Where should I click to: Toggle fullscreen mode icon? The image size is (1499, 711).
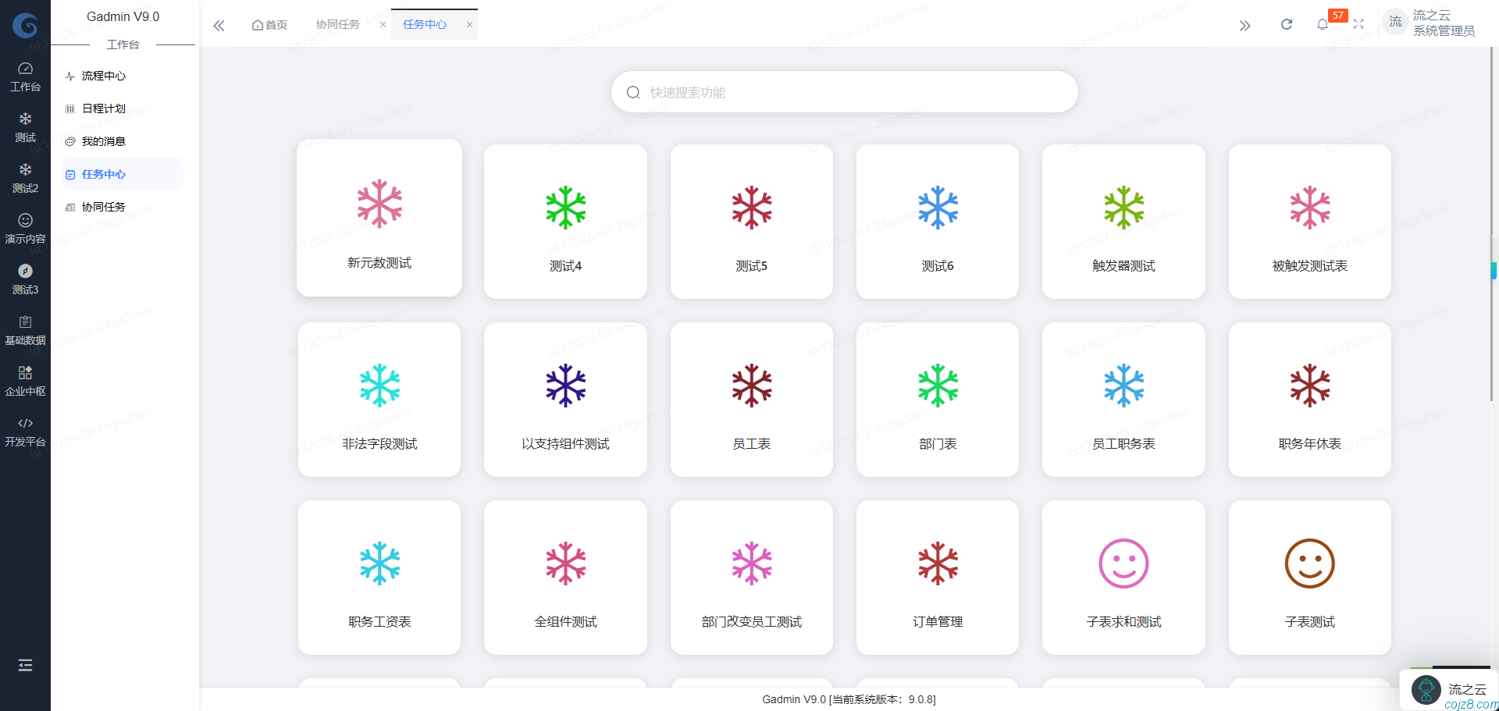coord(1358,25)
